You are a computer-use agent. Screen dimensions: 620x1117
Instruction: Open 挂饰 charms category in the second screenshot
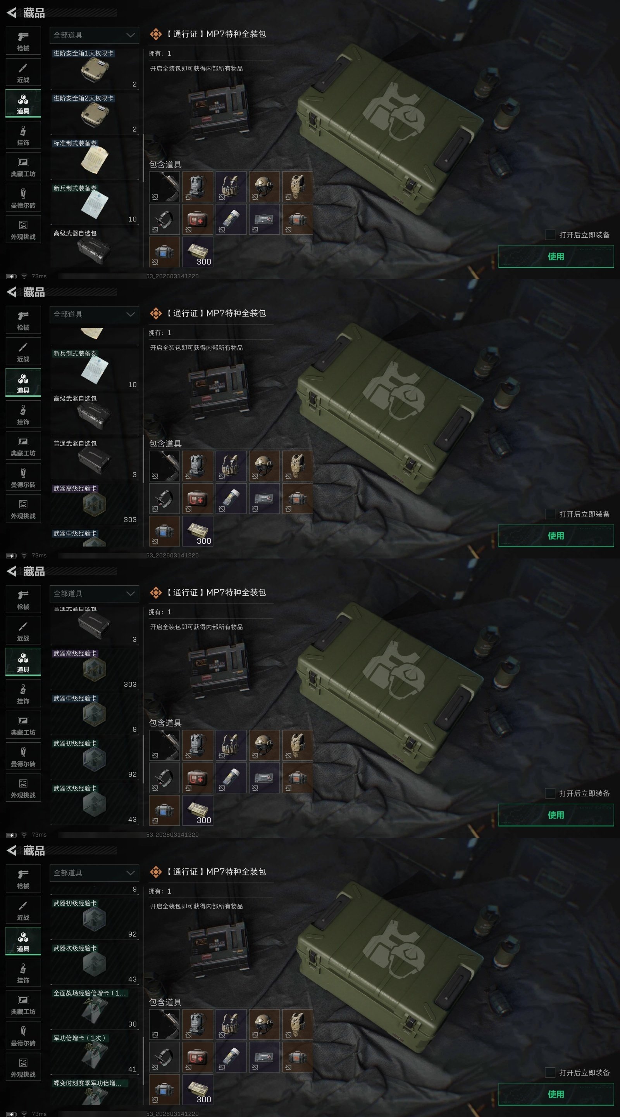[23, 415]
